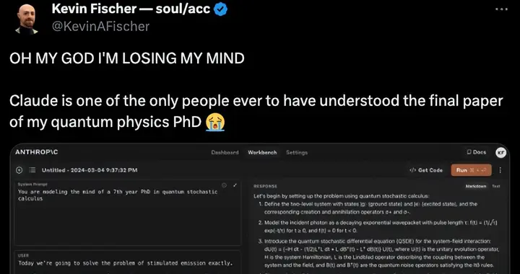Viewport: 520px width, 274px height.
Task: Click into the System Prompt text field
Action: (128, 213)
